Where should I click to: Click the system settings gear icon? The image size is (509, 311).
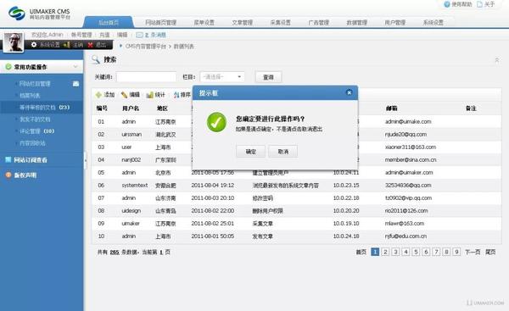(34, 44)
